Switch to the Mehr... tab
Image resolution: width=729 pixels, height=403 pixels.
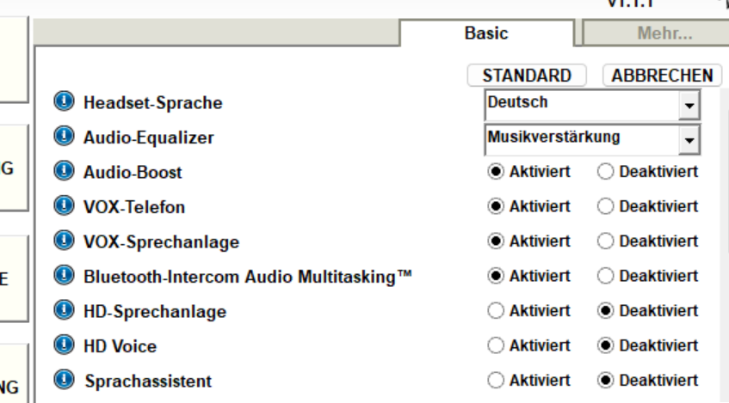click(x=651, y=34)
